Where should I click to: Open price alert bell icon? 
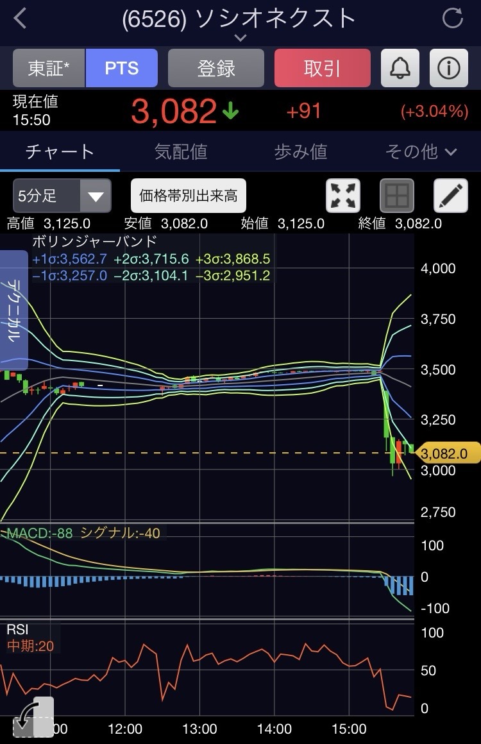(x=400, y=68)
